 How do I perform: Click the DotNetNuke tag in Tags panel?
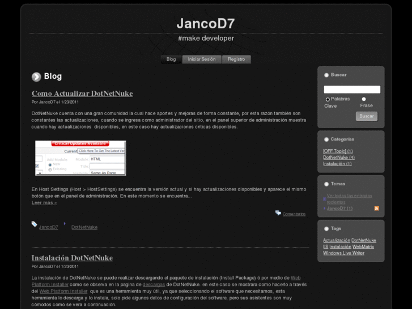364,240
